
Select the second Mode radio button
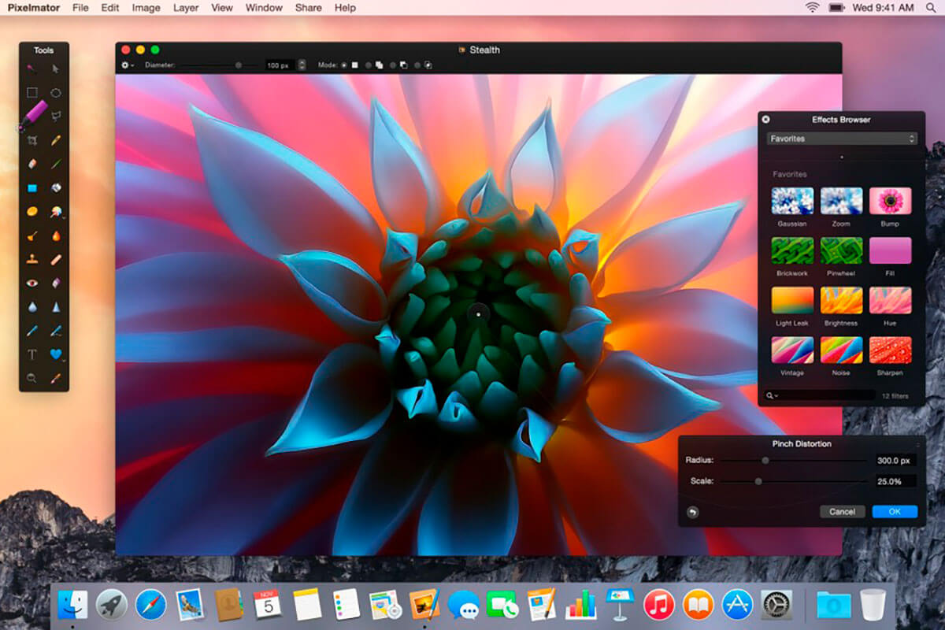(369, 65)
